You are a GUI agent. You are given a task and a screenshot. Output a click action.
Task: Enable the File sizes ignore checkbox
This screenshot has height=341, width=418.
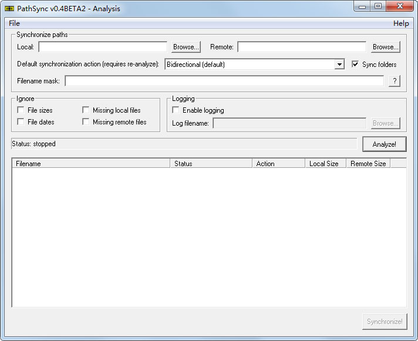(x=21, y=110)
